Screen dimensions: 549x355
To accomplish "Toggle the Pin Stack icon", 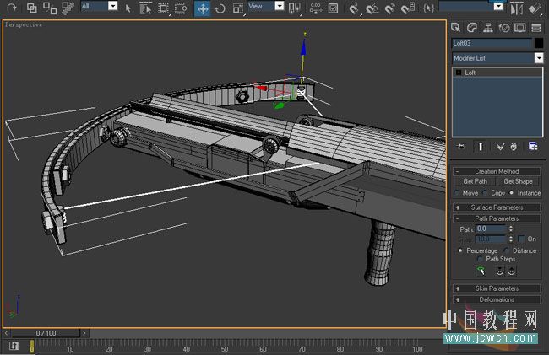I will (461, 147).
